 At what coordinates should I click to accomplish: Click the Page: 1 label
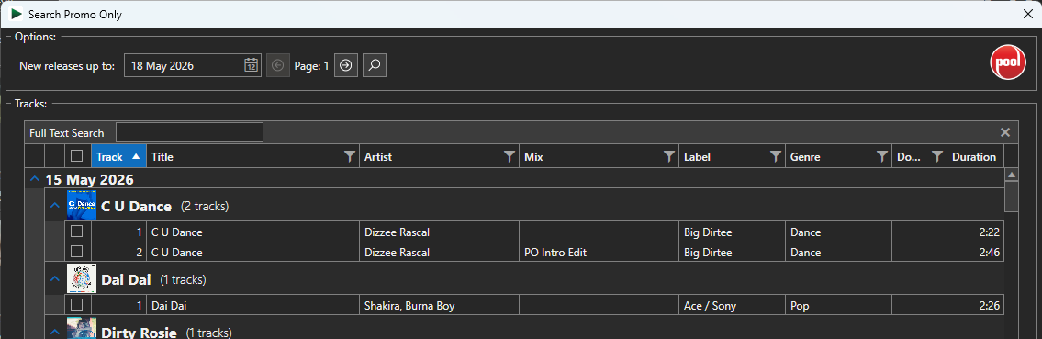(x=311, y=66)
